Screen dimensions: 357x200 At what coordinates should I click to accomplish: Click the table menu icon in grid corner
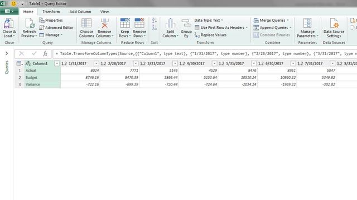click(x=20, y=64)
